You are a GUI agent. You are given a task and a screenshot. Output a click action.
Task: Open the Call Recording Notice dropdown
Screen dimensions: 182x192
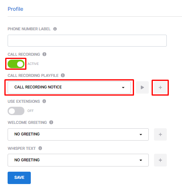(69, 87)
